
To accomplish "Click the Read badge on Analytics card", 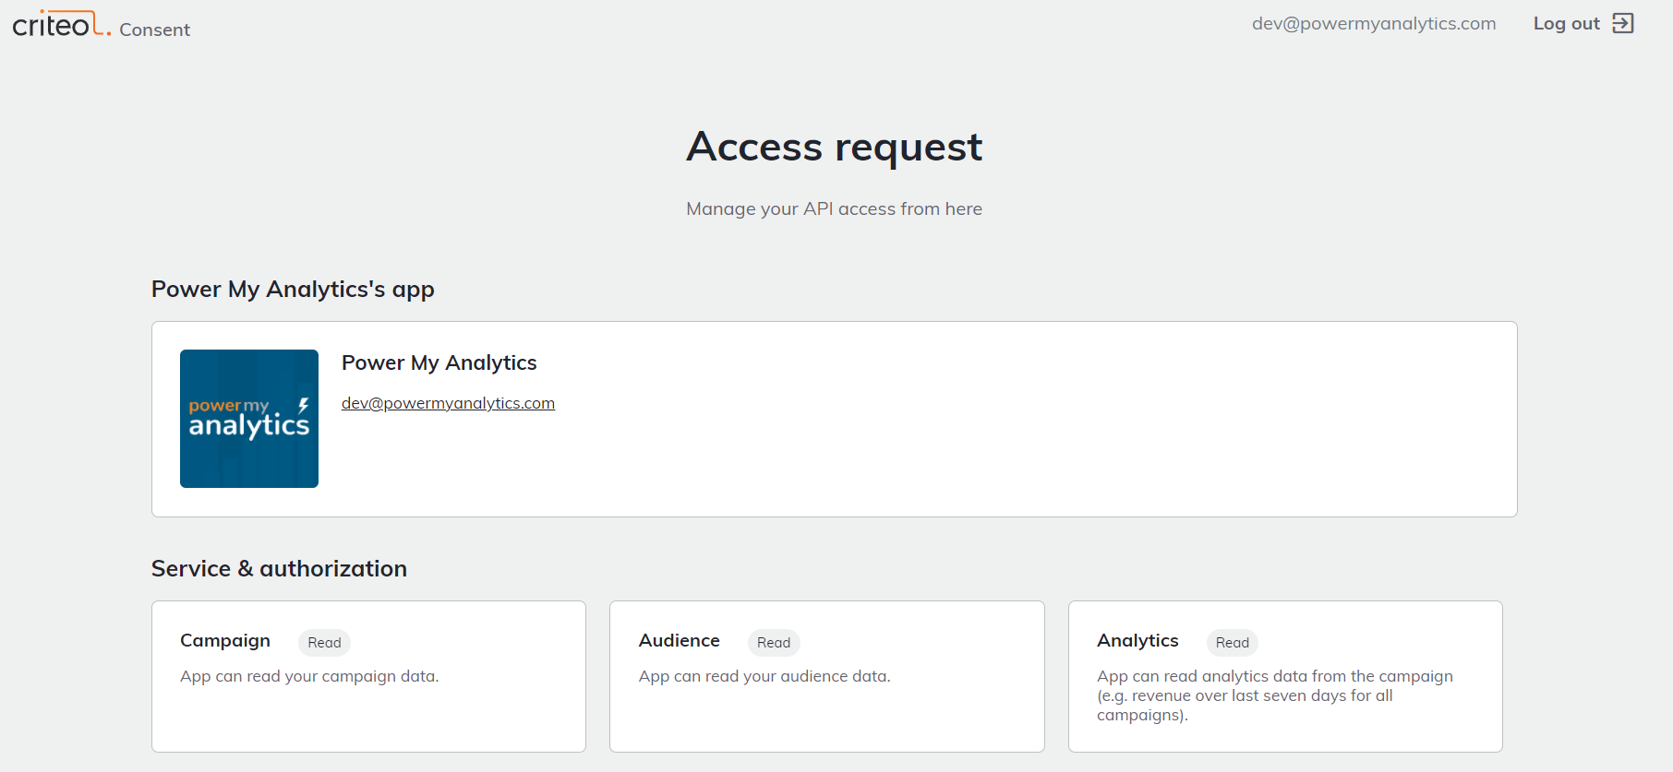I will click(1233, 643).
